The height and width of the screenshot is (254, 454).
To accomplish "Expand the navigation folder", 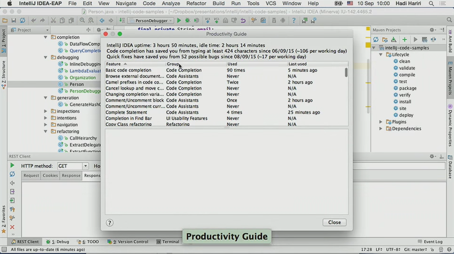I will (45, 125).
